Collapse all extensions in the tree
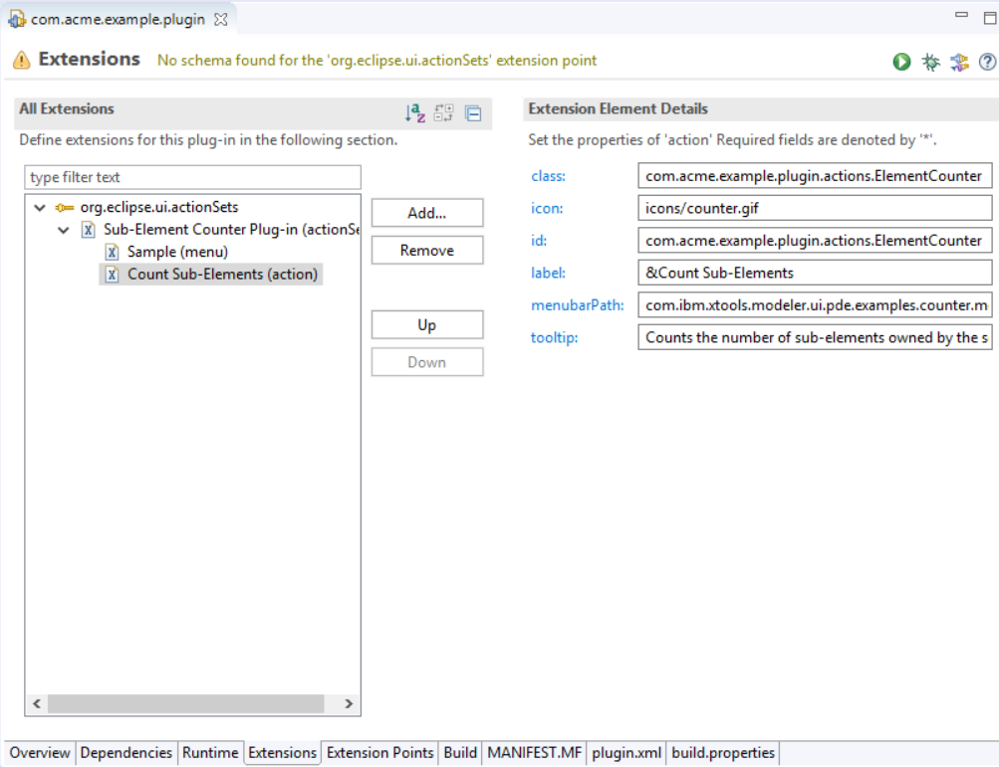This screenshot has height=767, width=999. pyautogui.click(x=473, y=114)
